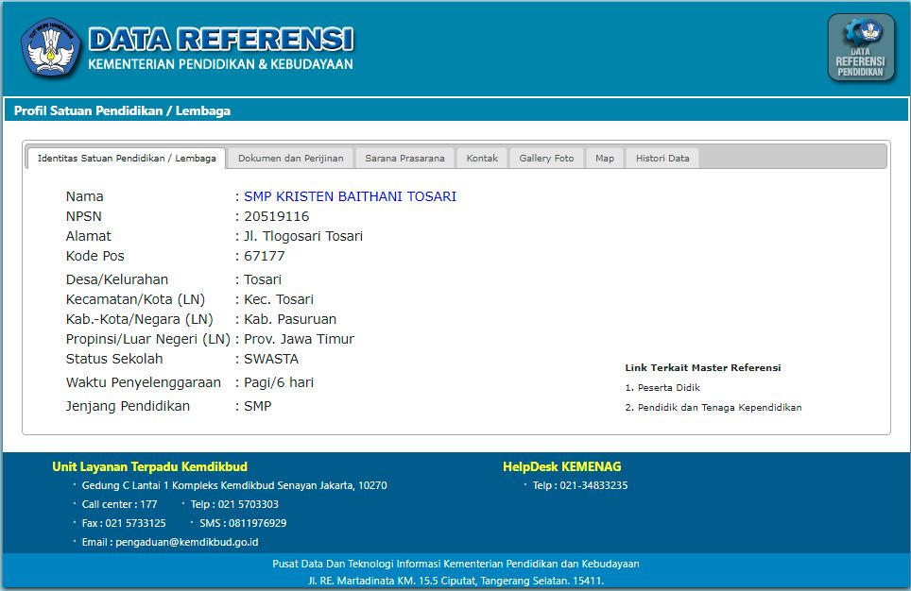Select the Kontak tab
This screenshot has width=911, height=591.
coord(482,159)
